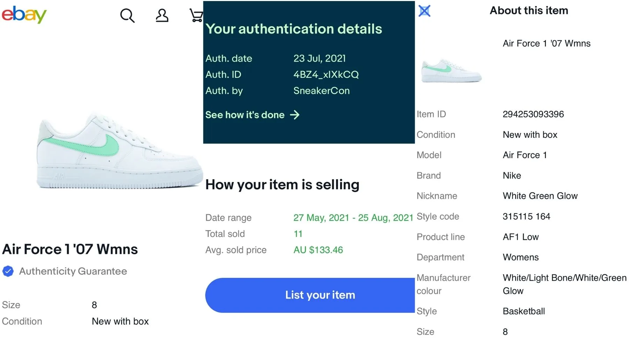Click the SneakerCon authenticator name

click(321, 91)
